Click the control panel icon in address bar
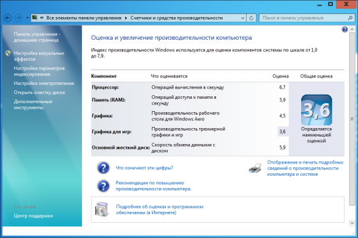The image size is (358, 238). pos(35,18)
